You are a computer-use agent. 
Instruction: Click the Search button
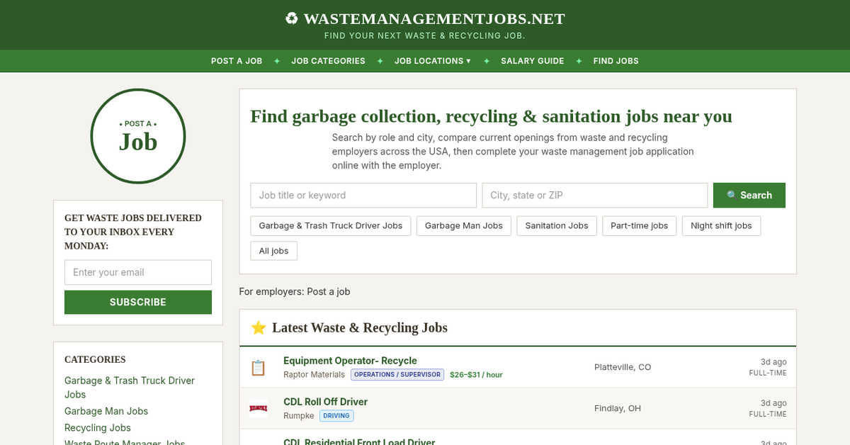(749, 196)
